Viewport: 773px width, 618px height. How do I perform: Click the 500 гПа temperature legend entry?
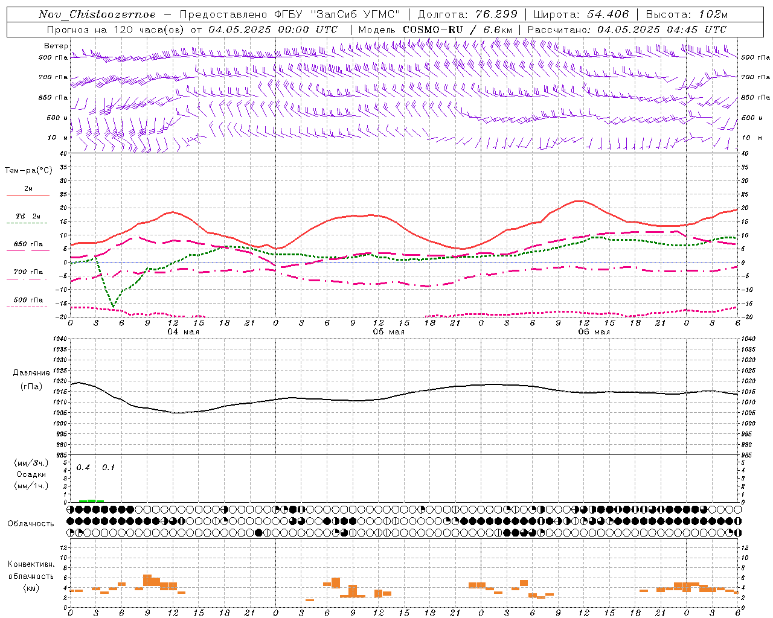click(x=28, y=300)
